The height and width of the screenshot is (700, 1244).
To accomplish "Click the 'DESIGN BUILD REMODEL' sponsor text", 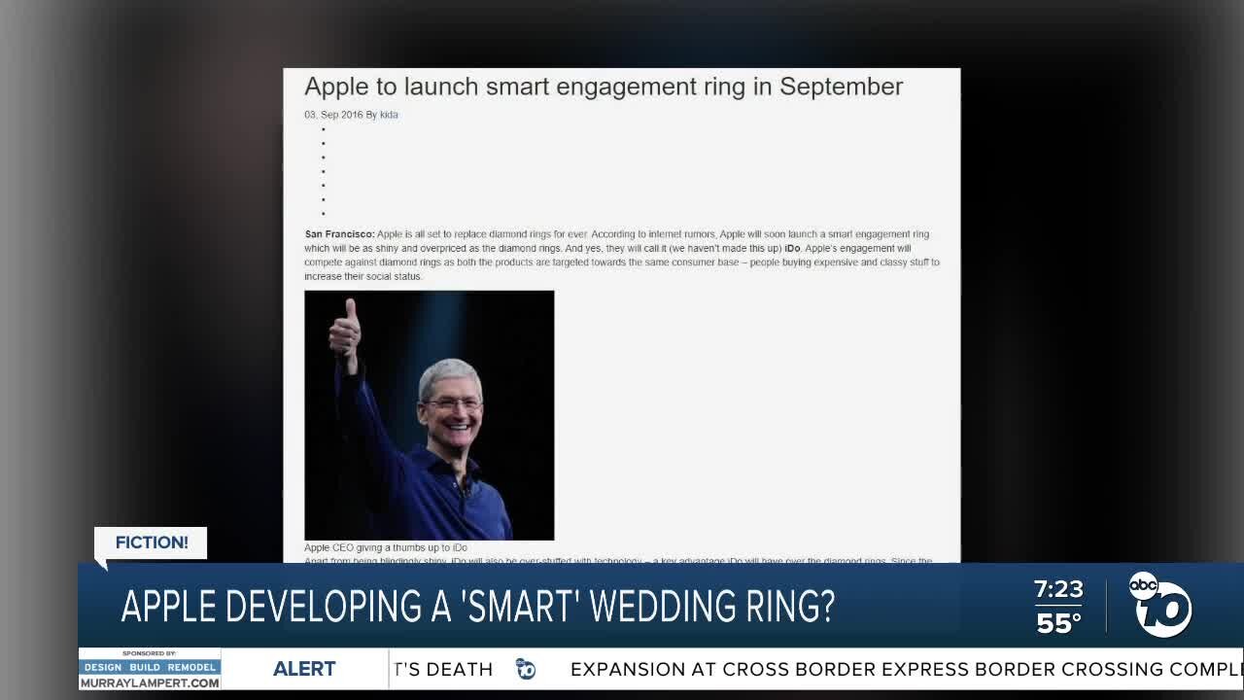I will click(151, 668).
